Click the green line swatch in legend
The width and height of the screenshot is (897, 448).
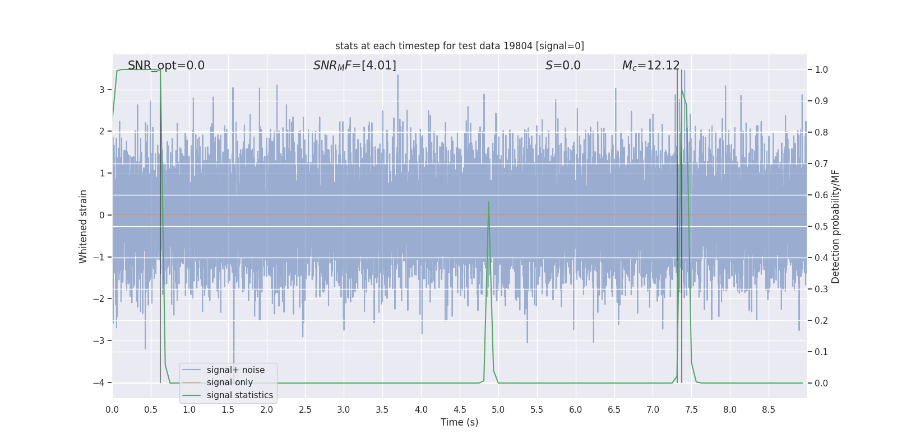pyautogui.click(x=192, y=395)
